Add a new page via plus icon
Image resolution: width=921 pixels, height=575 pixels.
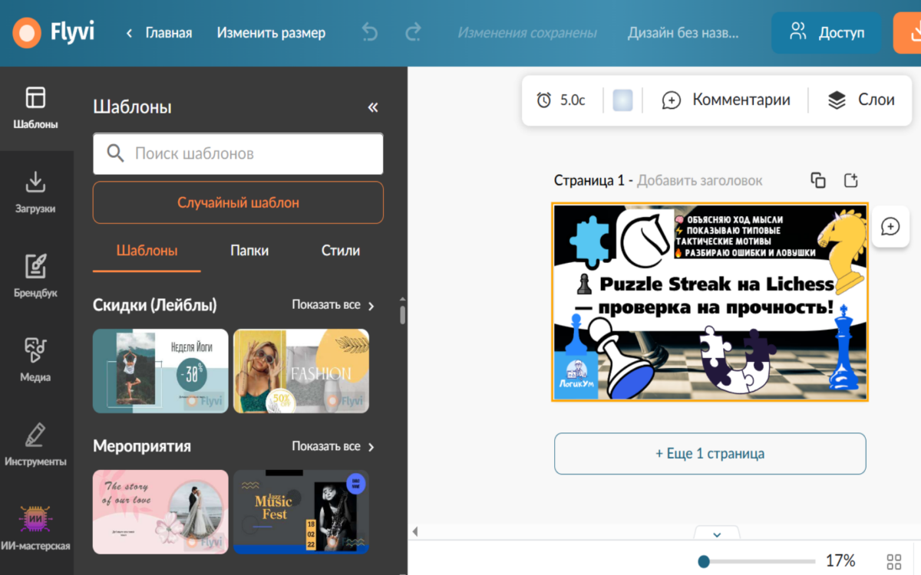click(x=850, y=181)
